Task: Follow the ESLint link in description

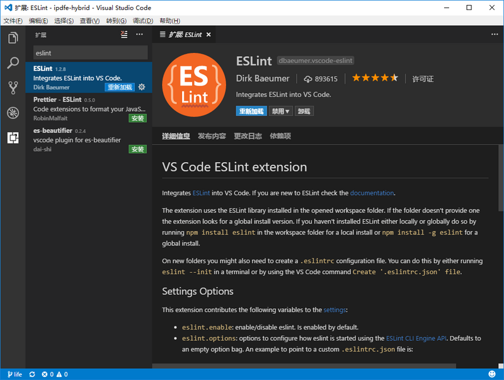Action: [x=201, y=193]
